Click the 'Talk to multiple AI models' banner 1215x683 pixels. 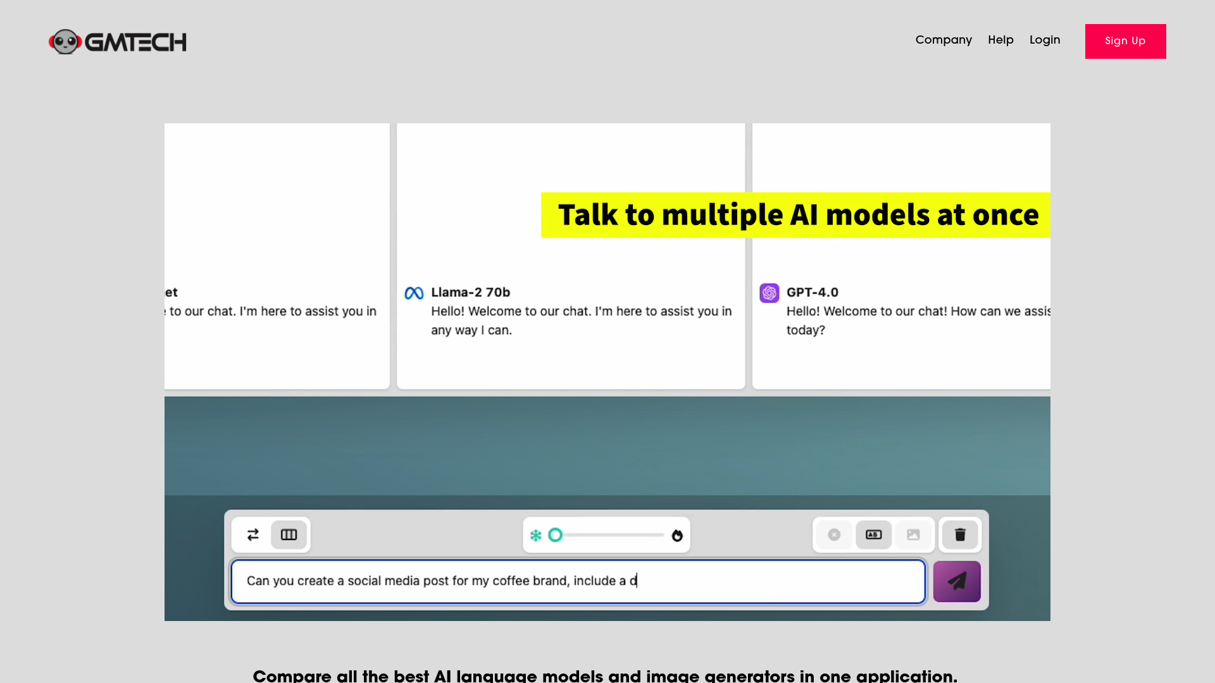[x=795, y=215]
